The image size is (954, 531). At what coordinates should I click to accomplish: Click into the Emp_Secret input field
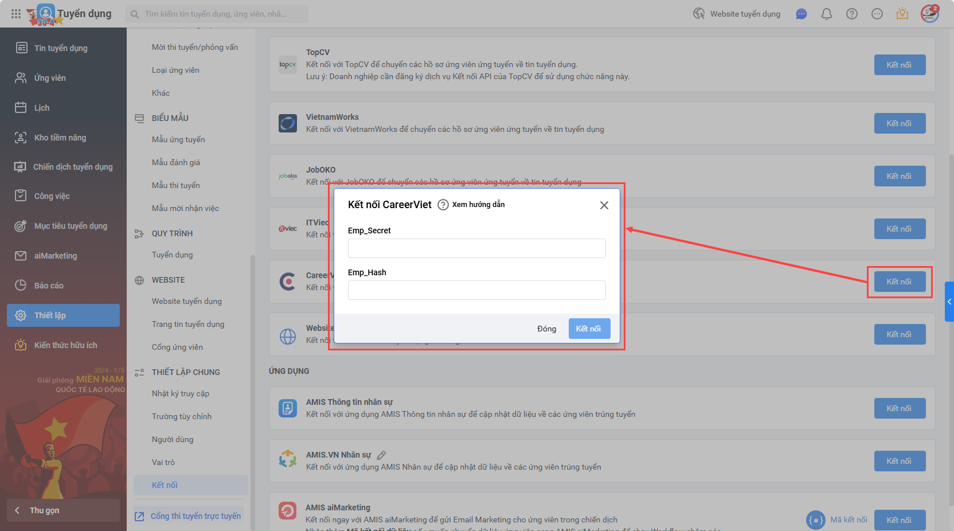pos(477,248)
